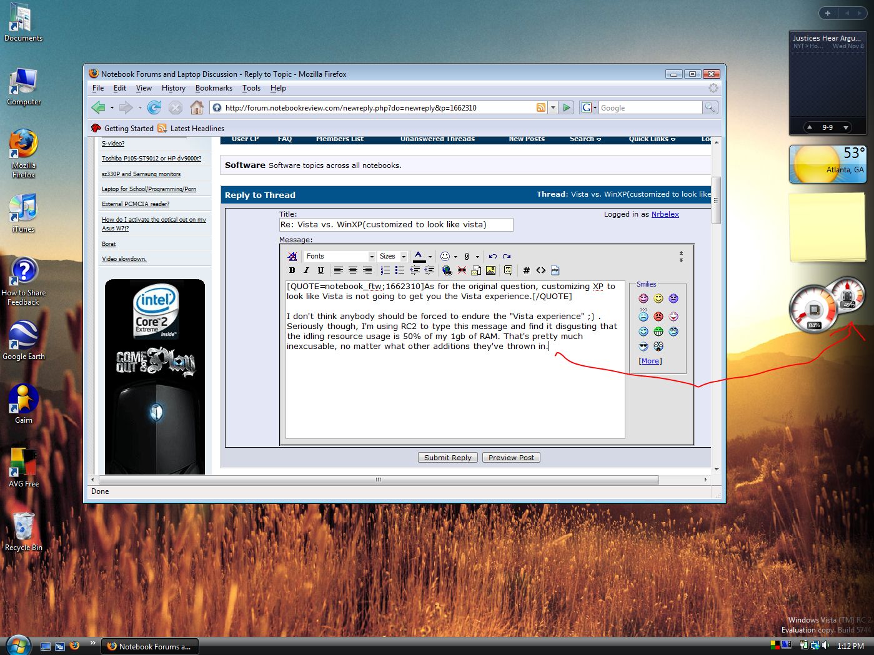Open the attachments dropdown arrow
Viewport: 874px width, 655px height.
click(477, 257)
